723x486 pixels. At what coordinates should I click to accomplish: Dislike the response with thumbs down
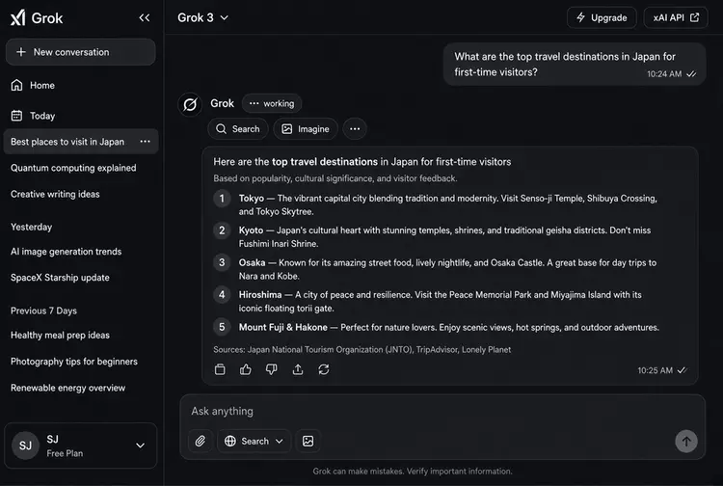(x=272, y=369)
